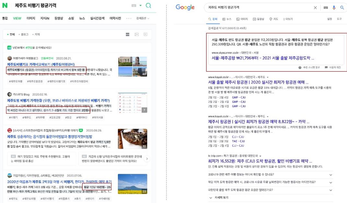Clear the Google search box with X
This screenshot has width=347, height=203.
(x=315, y=8)
